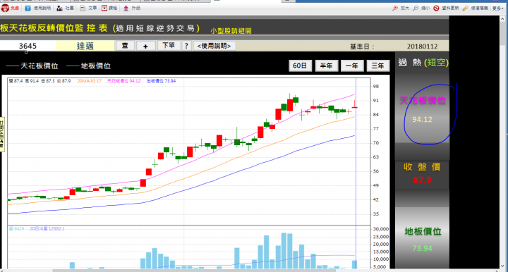The image size is (508, 272).
Task: Click the 基準日 label
Action: coord(362,47)
